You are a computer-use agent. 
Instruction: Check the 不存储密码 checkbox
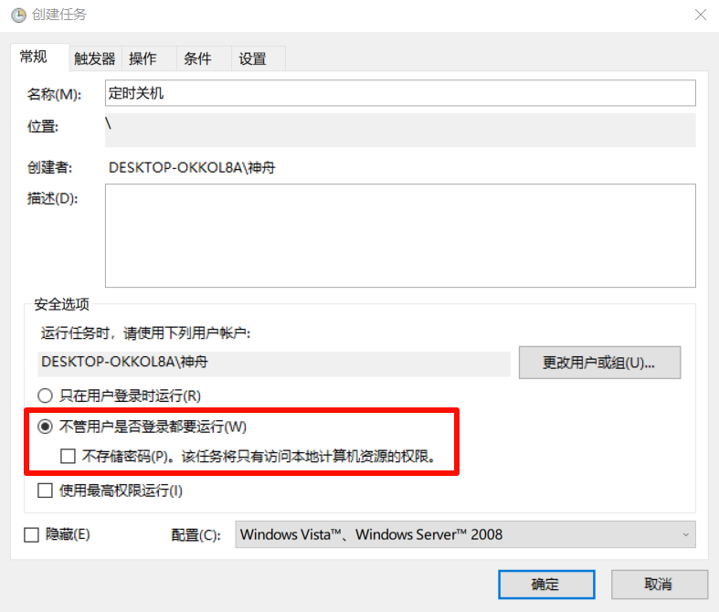tap(68, 456)
